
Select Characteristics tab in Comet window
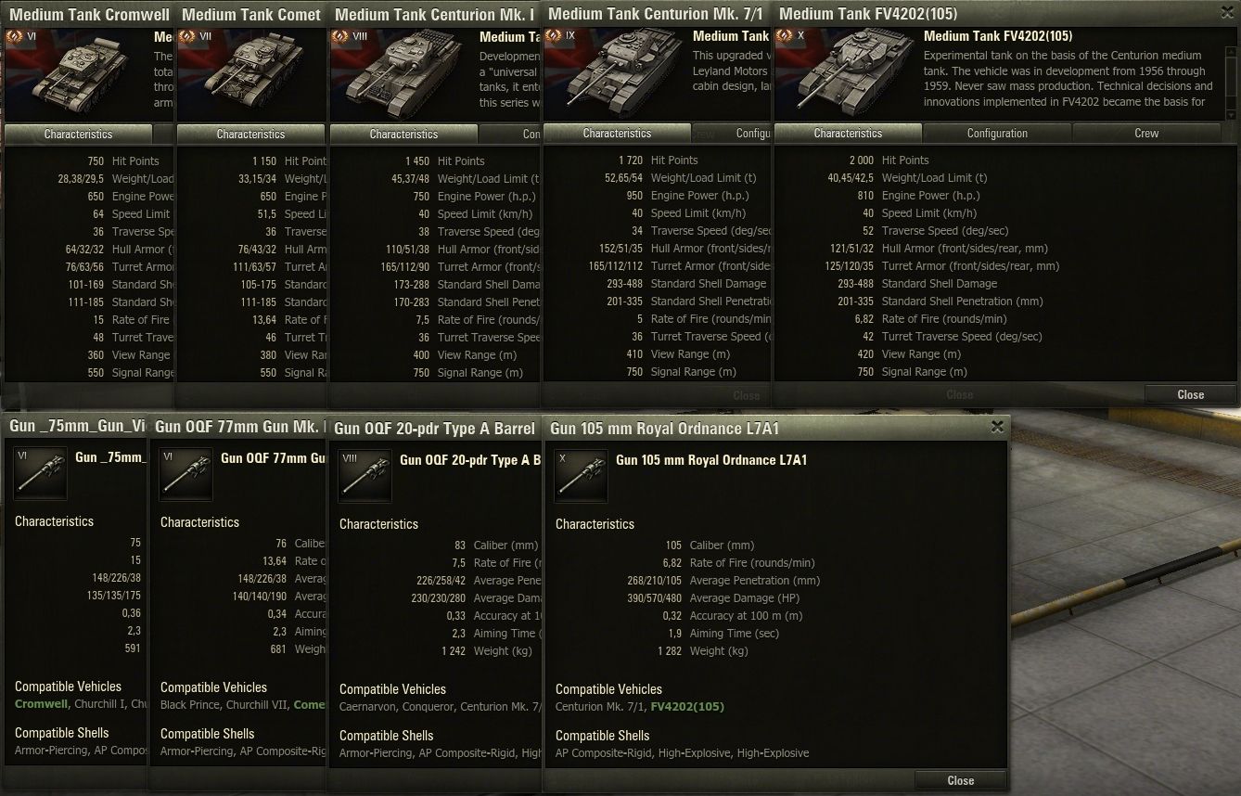coord(250,135)
